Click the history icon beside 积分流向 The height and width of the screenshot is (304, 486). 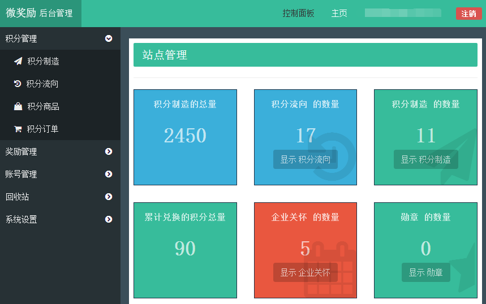(x=18, y=84)
